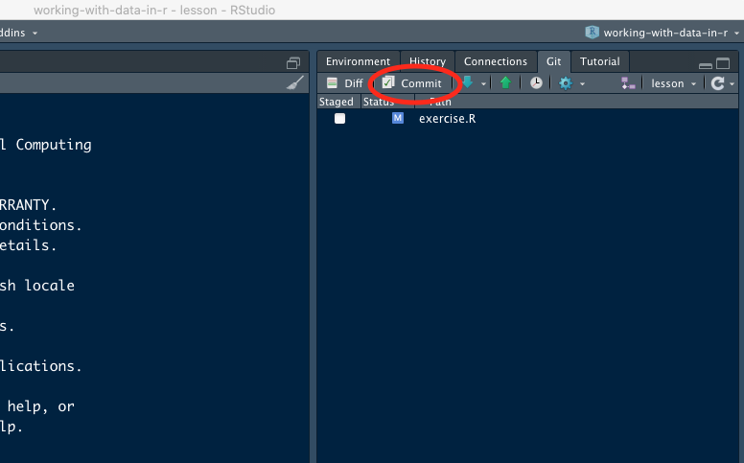Clear console with the broom icon
The width and height of the screenshot is (744, 463).
(295, 83)
